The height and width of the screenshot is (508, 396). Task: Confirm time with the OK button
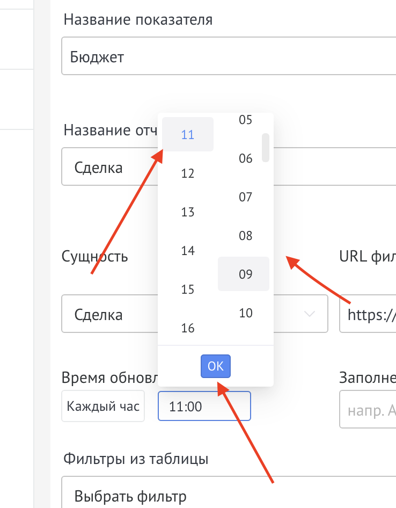[x=215, y=366]
